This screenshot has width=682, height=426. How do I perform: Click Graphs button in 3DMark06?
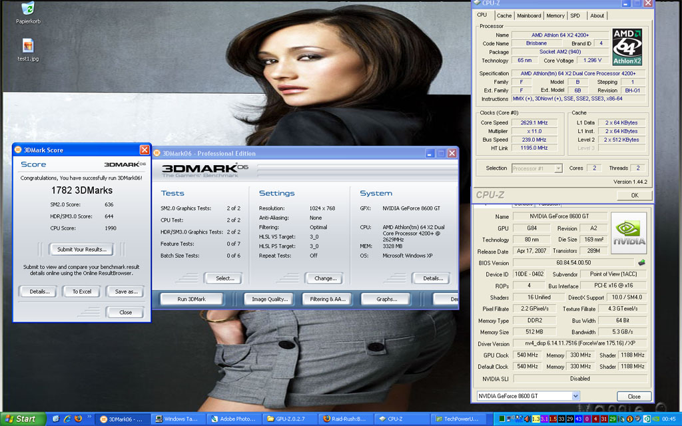click(x=386, y=299)
